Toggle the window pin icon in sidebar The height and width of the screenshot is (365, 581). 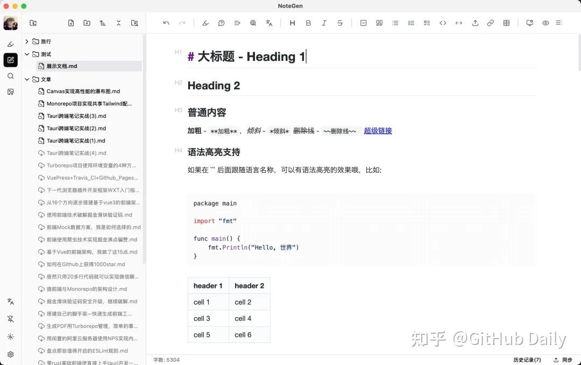(10, 319)
